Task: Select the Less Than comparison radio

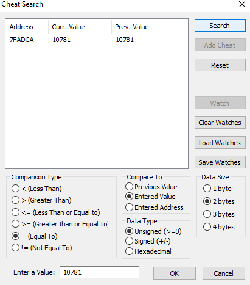Action: coord(36,189)
